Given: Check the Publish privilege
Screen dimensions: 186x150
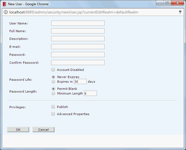Looking at the screenshot, I should 53,107.
